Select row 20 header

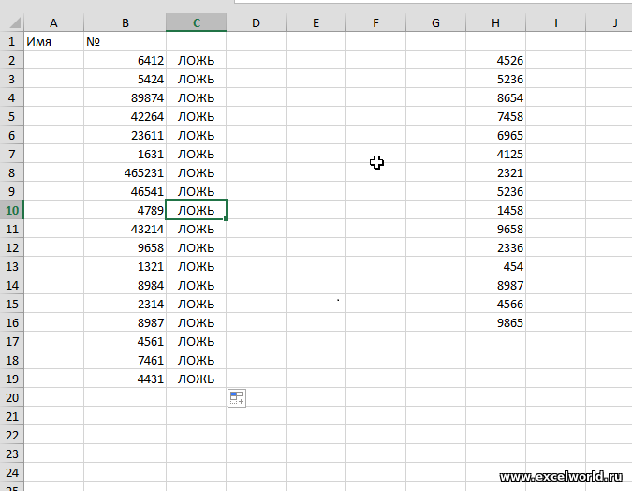[x=11, y=398]
